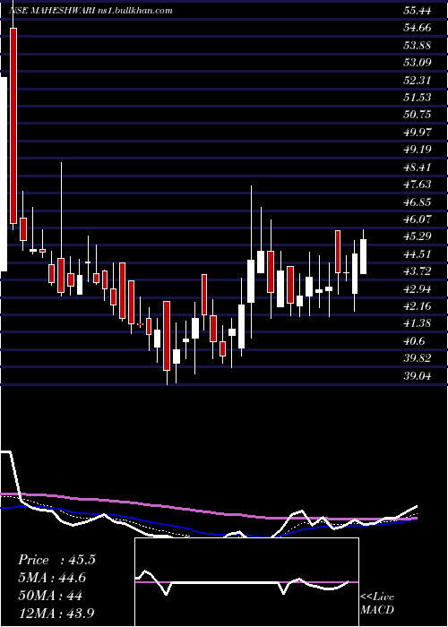Click the 40.6 price axis label
Screen dimensions: 448x627
click(x=414, y=340)
